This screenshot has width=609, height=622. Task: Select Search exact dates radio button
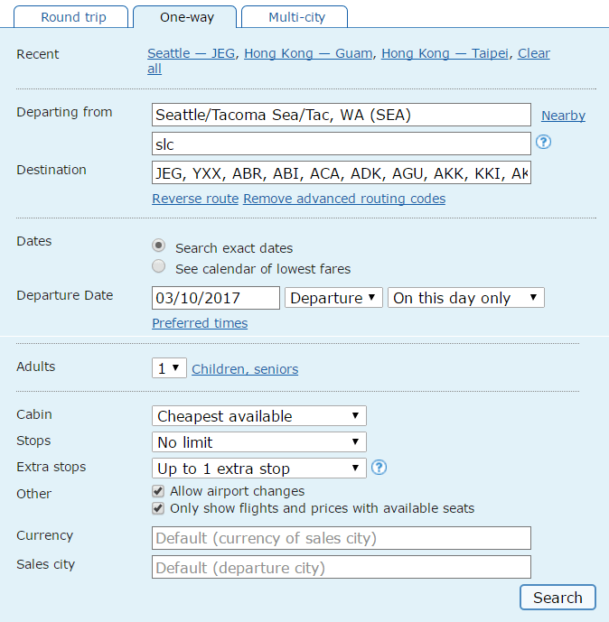click(x=159, y=246)
